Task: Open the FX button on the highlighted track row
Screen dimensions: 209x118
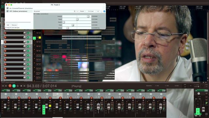Action: (28, 42)
